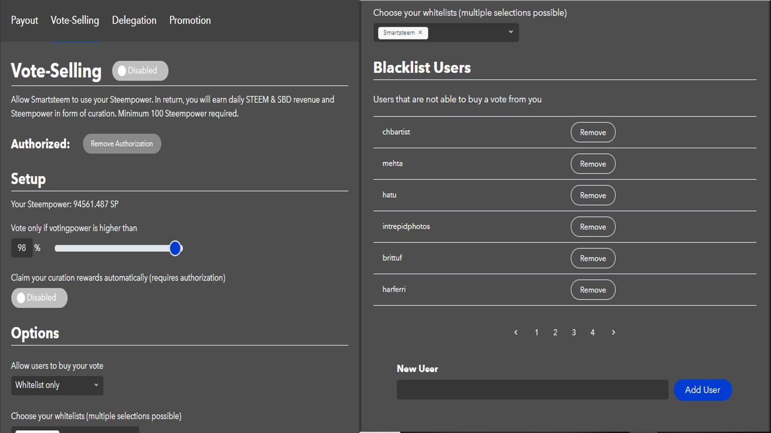This screenshot has width=771, height=433.
Task: Click the Add User button
Action: click(703, 390)
